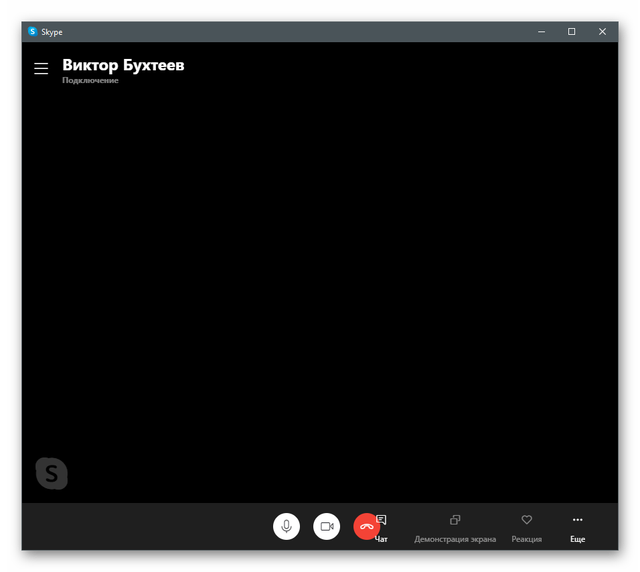Select the Демонстрация экрана label
The height and width of the screenshot is (572, 640).
click(x=455, y=539)
